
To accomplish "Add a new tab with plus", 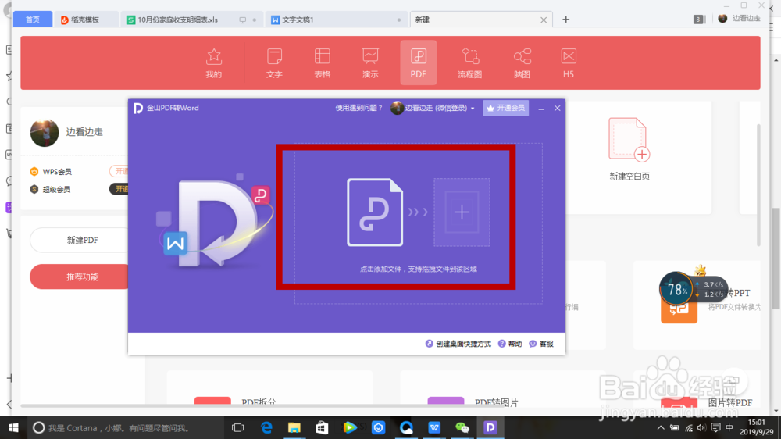I will (x=565, y=20).
